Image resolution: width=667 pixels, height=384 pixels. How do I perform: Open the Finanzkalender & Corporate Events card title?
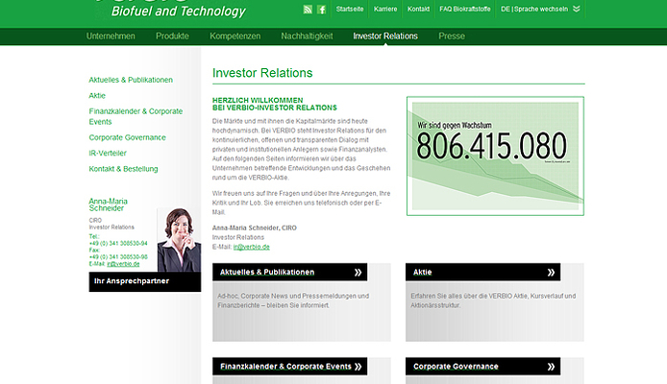click(x=285, y=367)
